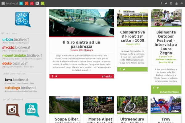Open the Soppa Biker article title
Screen dimensions: 185x123
click(x=67, y=120)
